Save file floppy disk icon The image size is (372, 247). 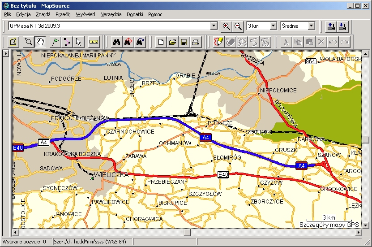(x=184, y=42)
